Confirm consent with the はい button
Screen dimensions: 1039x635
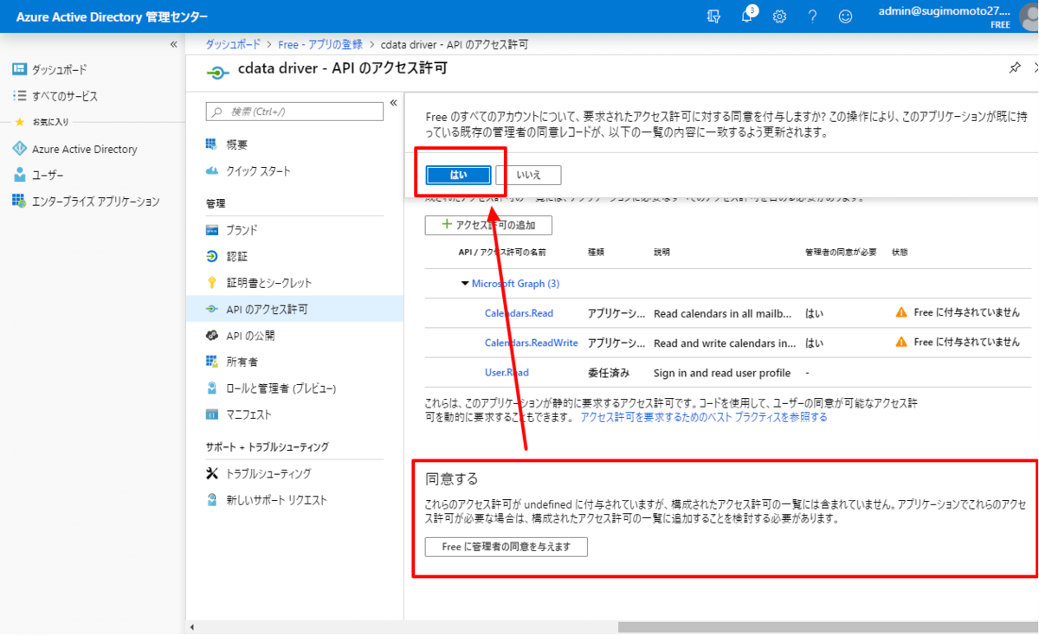458,175
